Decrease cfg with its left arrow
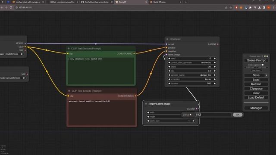 click(x=169, y=71)
